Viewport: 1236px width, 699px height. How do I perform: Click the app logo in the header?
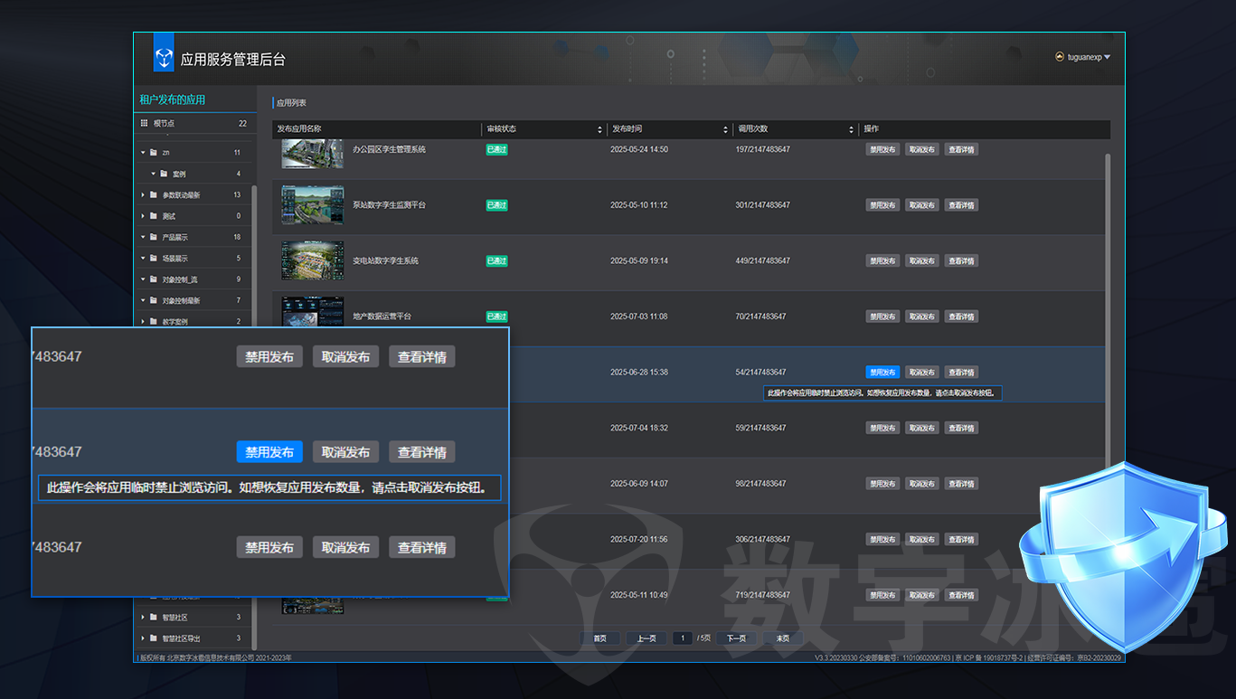(164, 59)
